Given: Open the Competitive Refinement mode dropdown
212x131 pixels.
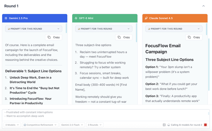Looking at the screenshot, I should (x=40, y=125).
